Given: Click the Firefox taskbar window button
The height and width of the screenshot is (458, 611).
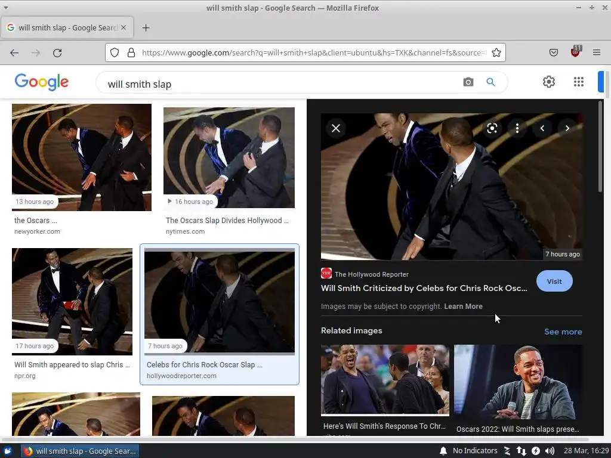Looking at the screenshot, I should [x=80, y=451].
